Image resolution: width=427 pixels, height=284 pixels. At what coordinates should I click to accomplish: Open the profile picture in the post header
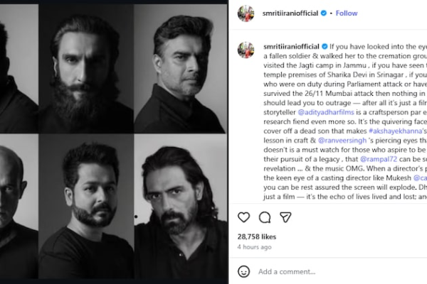tap(246, 13)
